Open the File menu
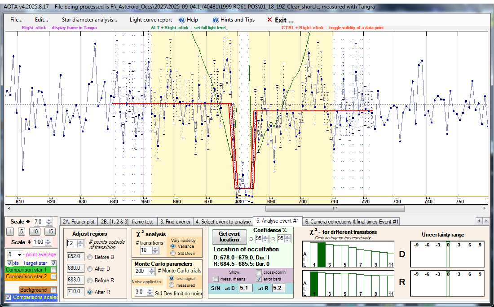494x307 pixels. (x=16, y=20)
